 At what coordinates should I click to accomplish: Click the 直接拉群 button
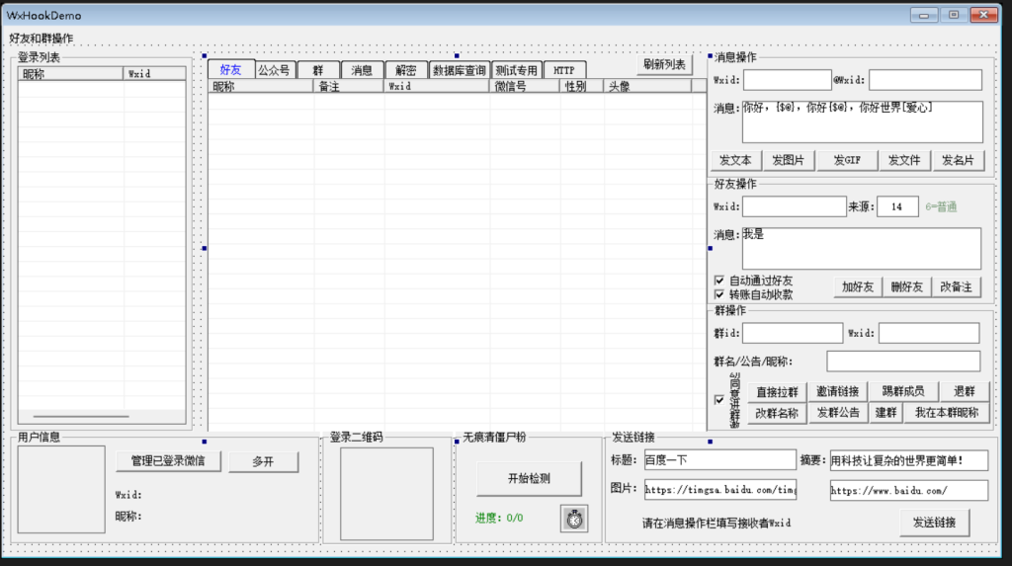[x=777, y=392]
